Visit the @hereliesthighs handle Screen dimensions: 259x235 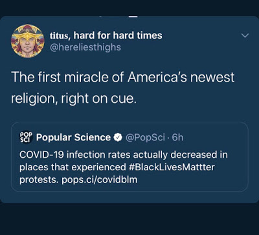pos(85,47)
